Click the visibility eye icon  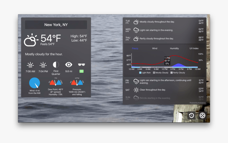point(69,64)
